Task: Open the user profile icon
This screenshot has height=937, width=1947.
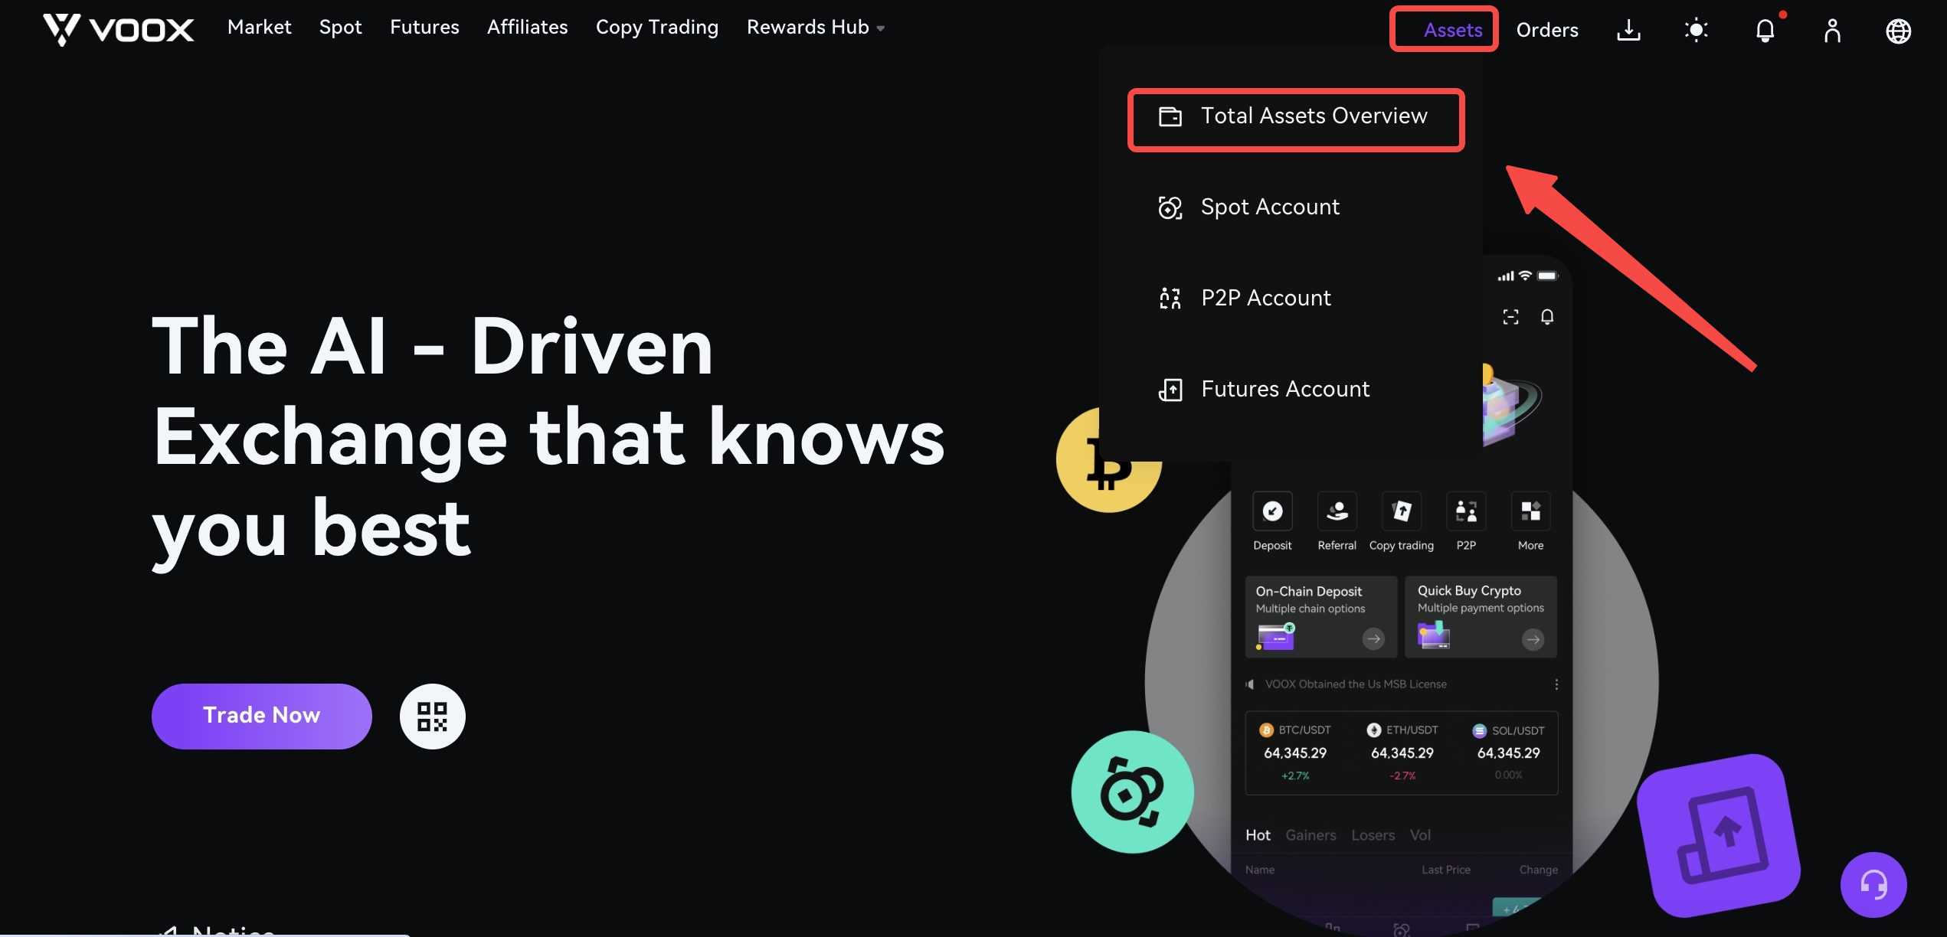Action: (1832, 31)
